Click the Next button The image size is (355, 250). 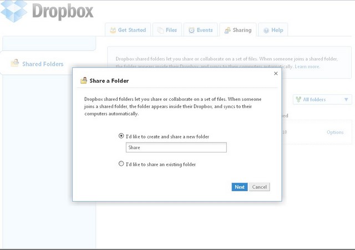click(x=240, y=187)
